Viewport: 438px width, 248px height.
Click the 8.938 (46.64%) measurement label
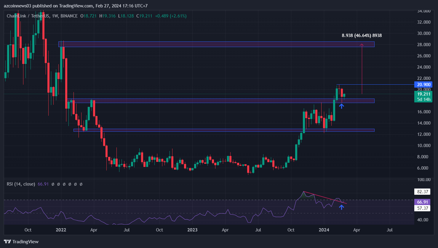tap(362, 36)
